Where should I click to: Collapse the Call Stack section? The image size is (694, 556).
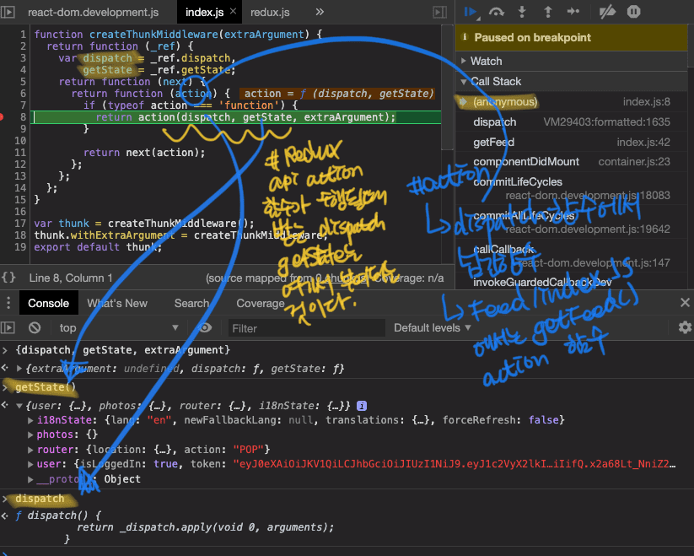coord(495,82)
